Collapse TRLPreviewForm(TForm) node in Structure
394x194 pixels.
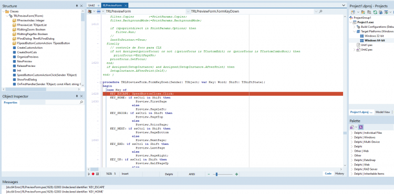tap(7, 16)
